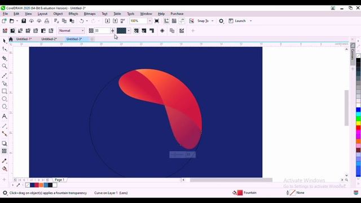
Task: Click the Open folder icon
Action: [11, 21]
